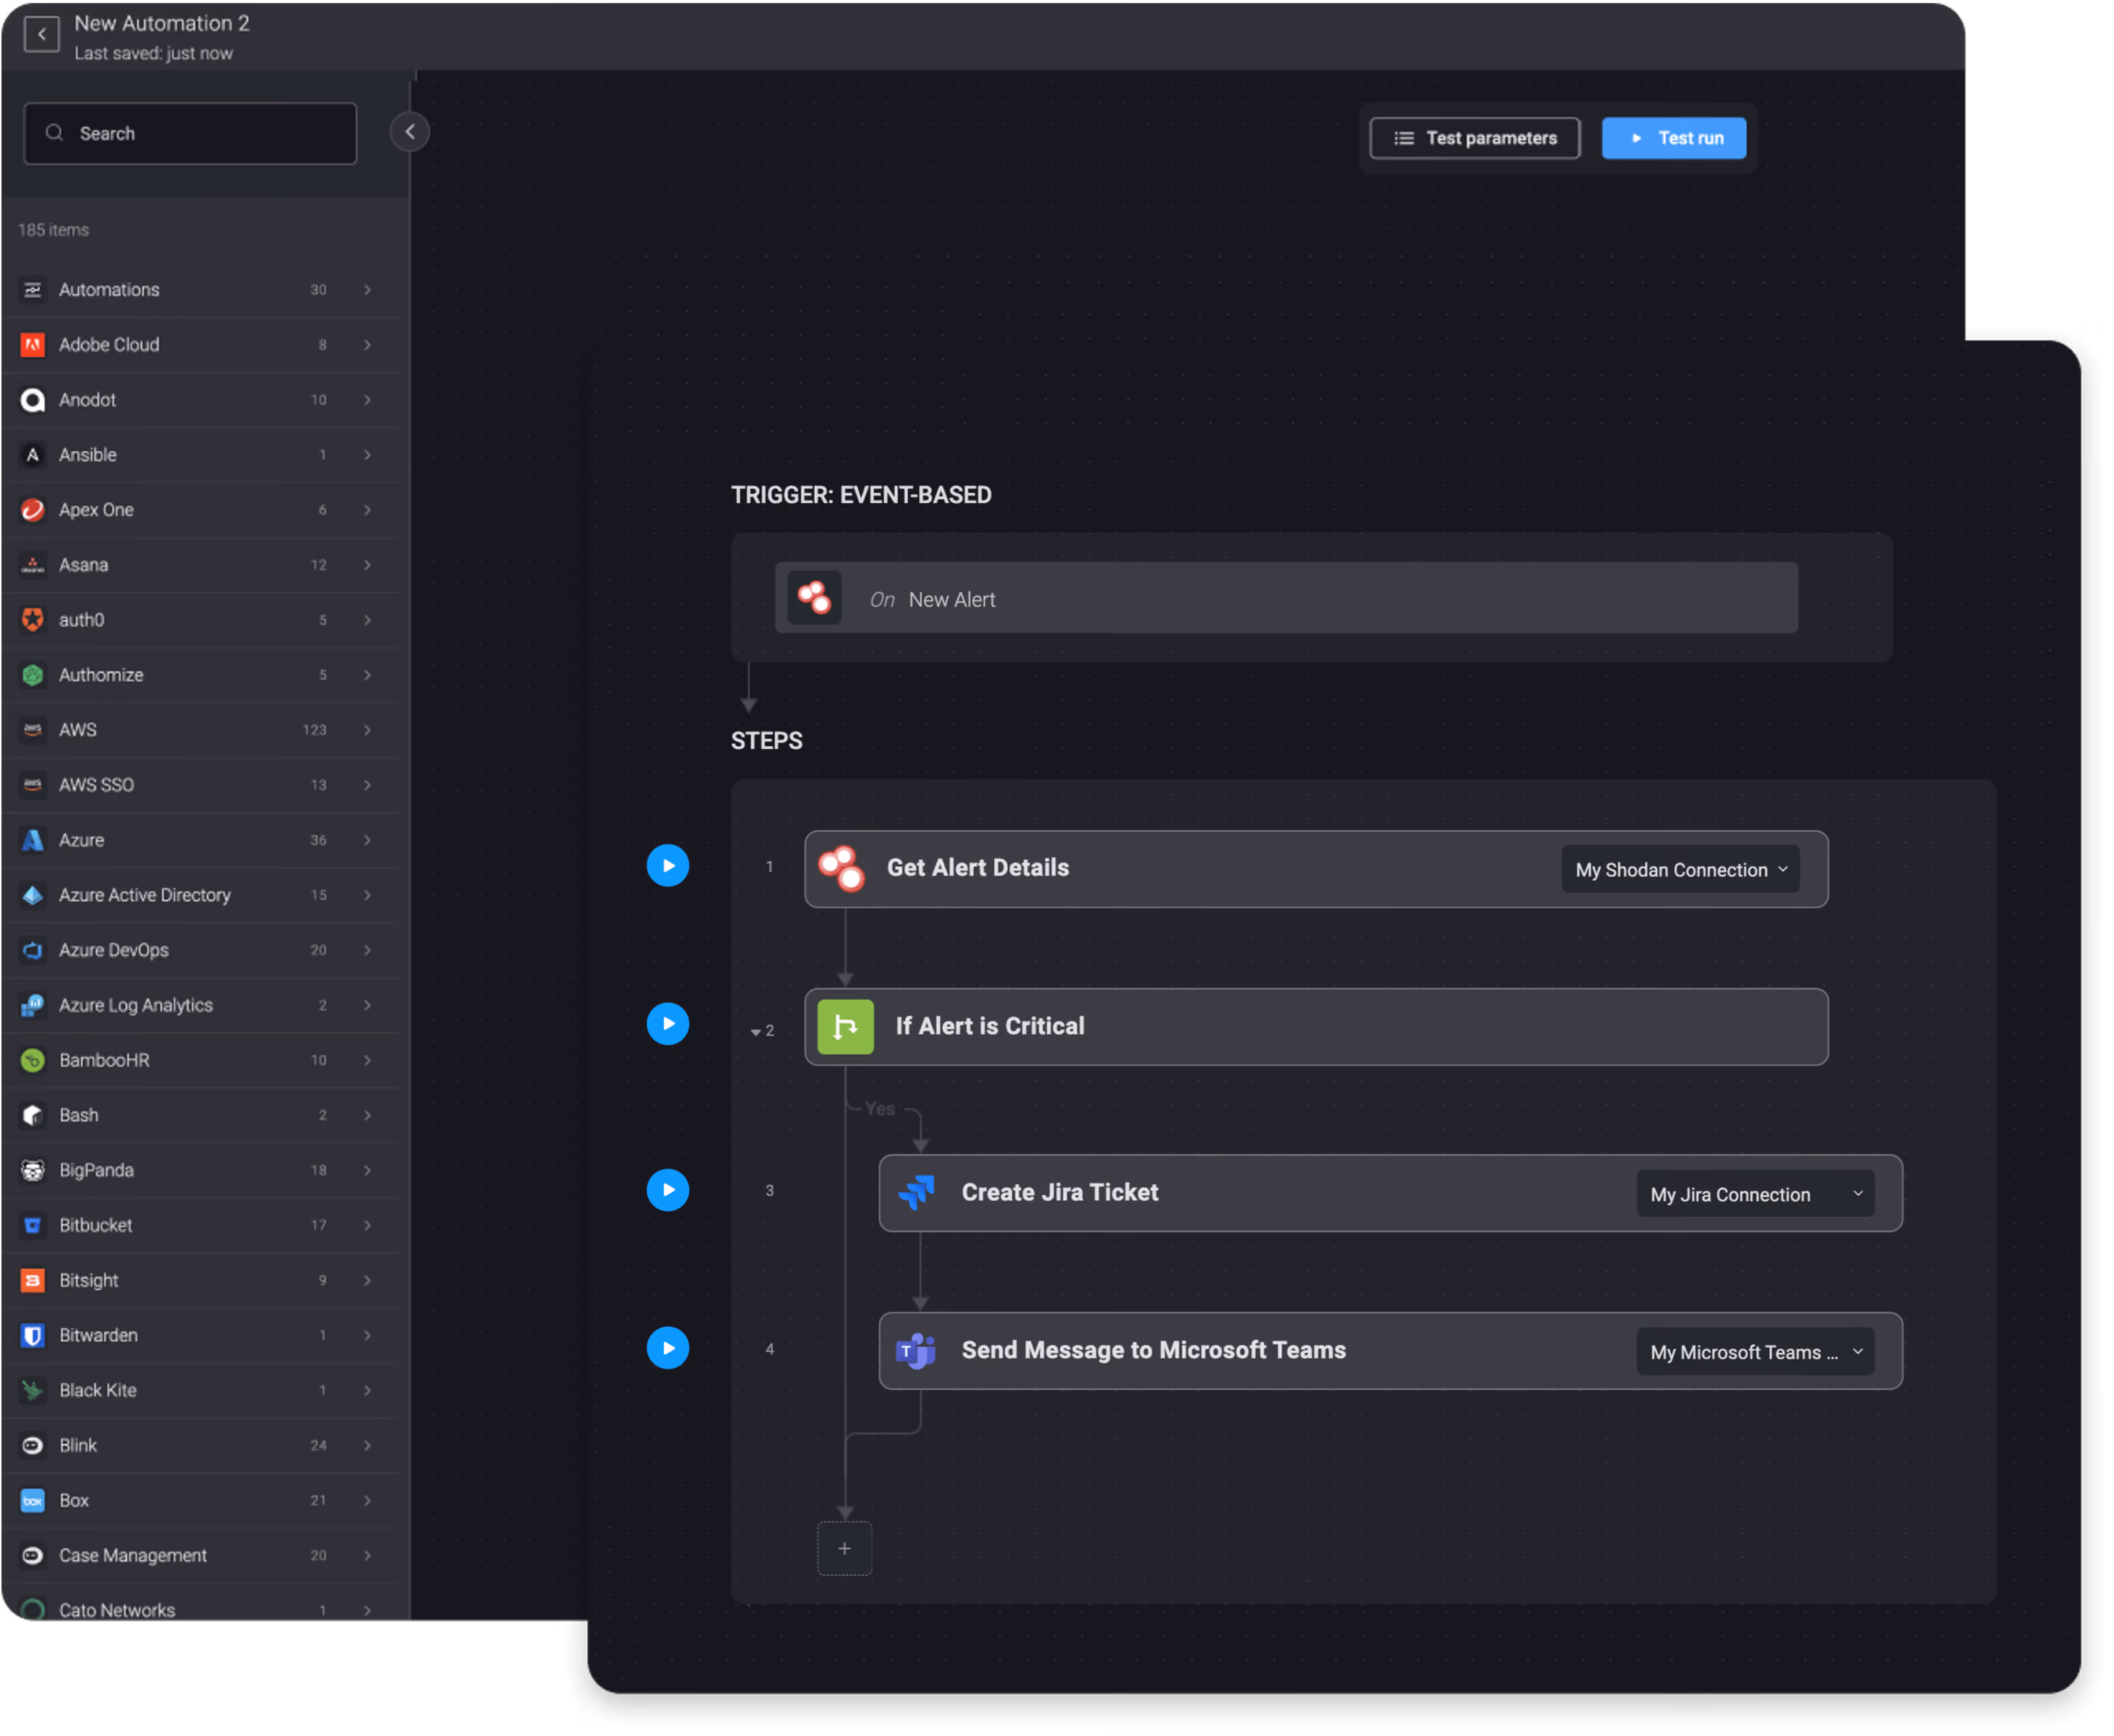Click the Test parameters button
The height and width of the screenshot is (1736, 2114).
(1475, 138)
